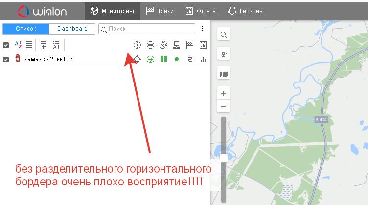This screenshot has height=205, width=368.
Task: Click the A-Z sort icon
Action: pos(18,45)
